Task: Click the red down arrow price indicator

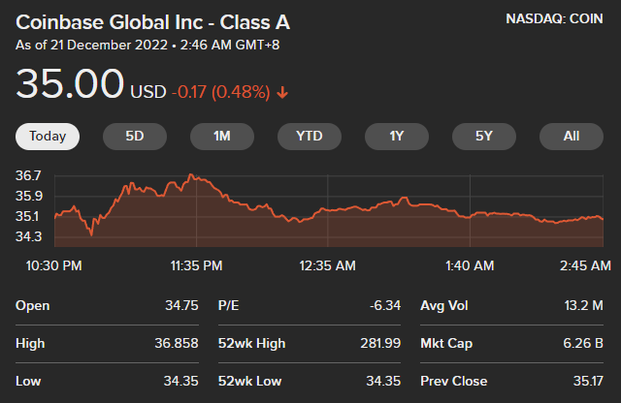Action: pos(282,93)
